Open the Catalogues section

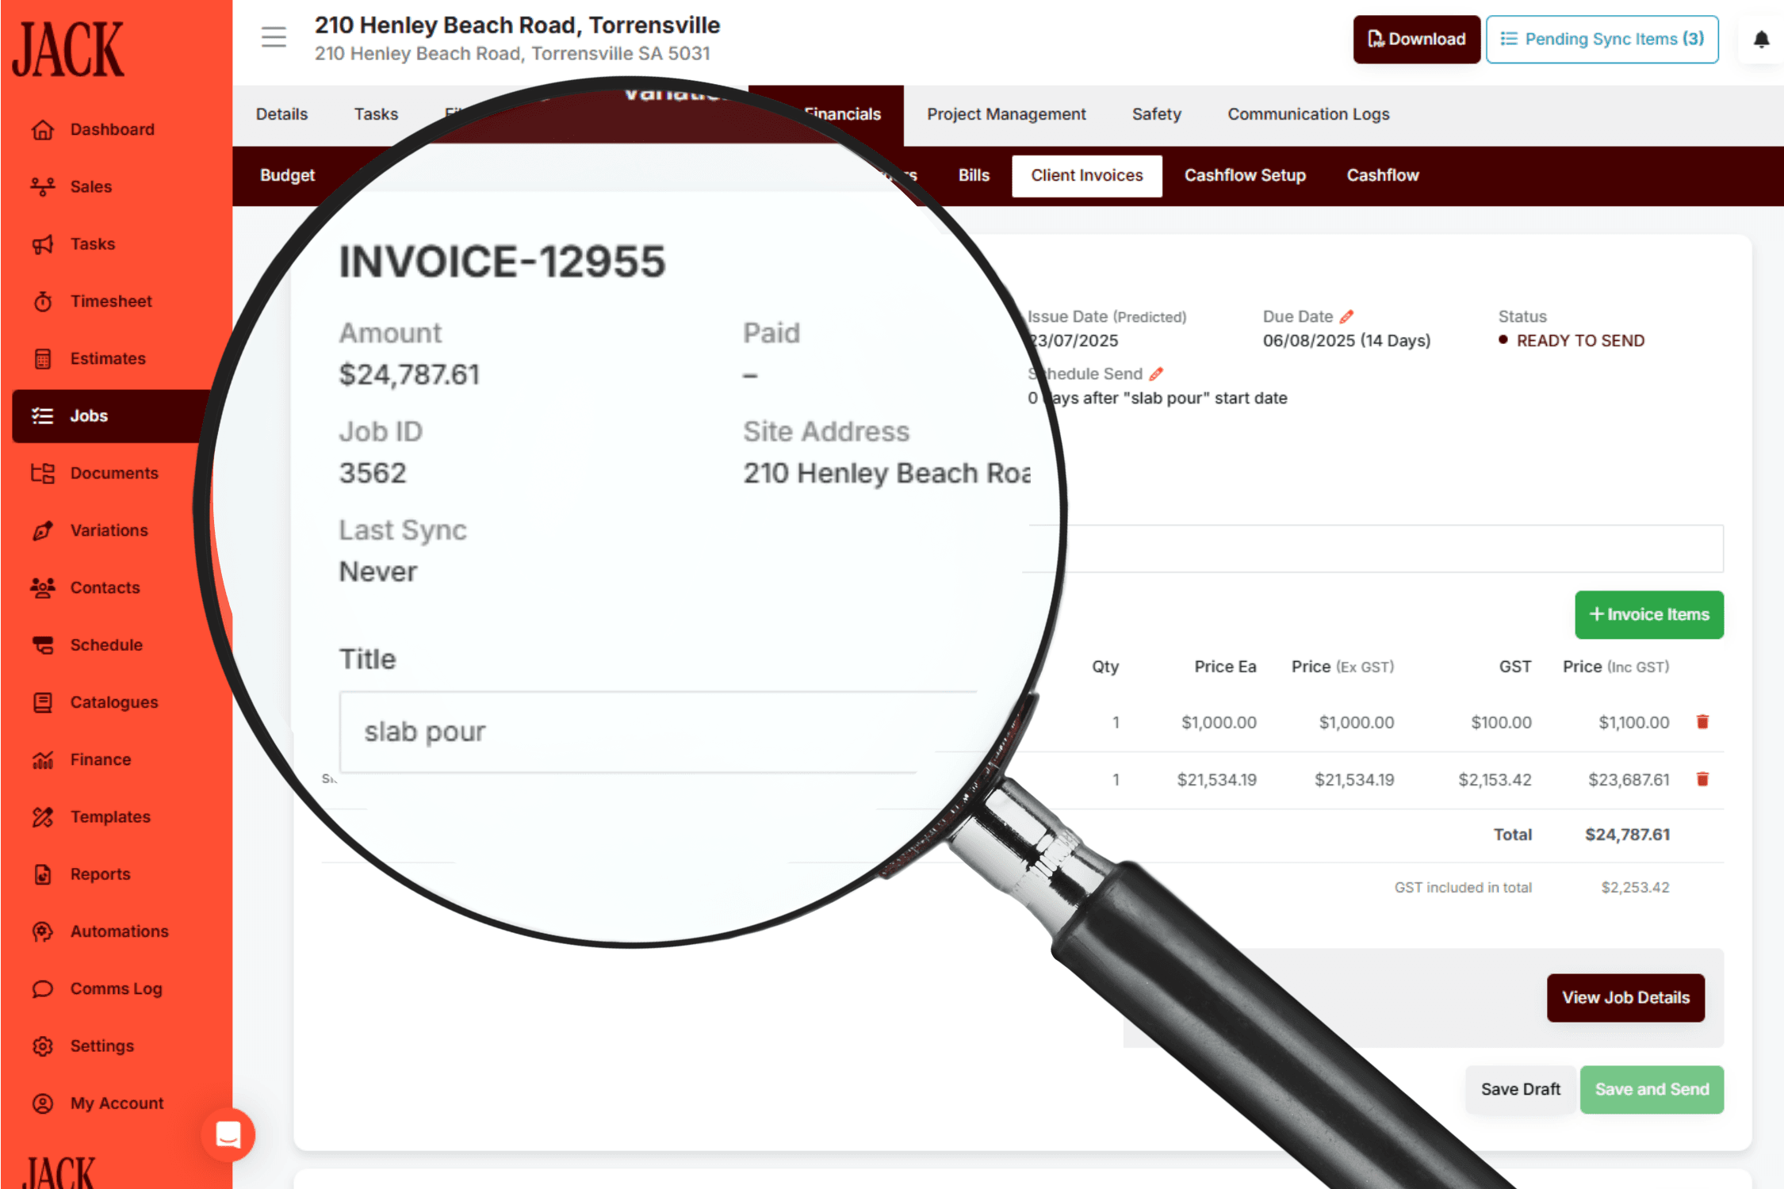point(113,702)
